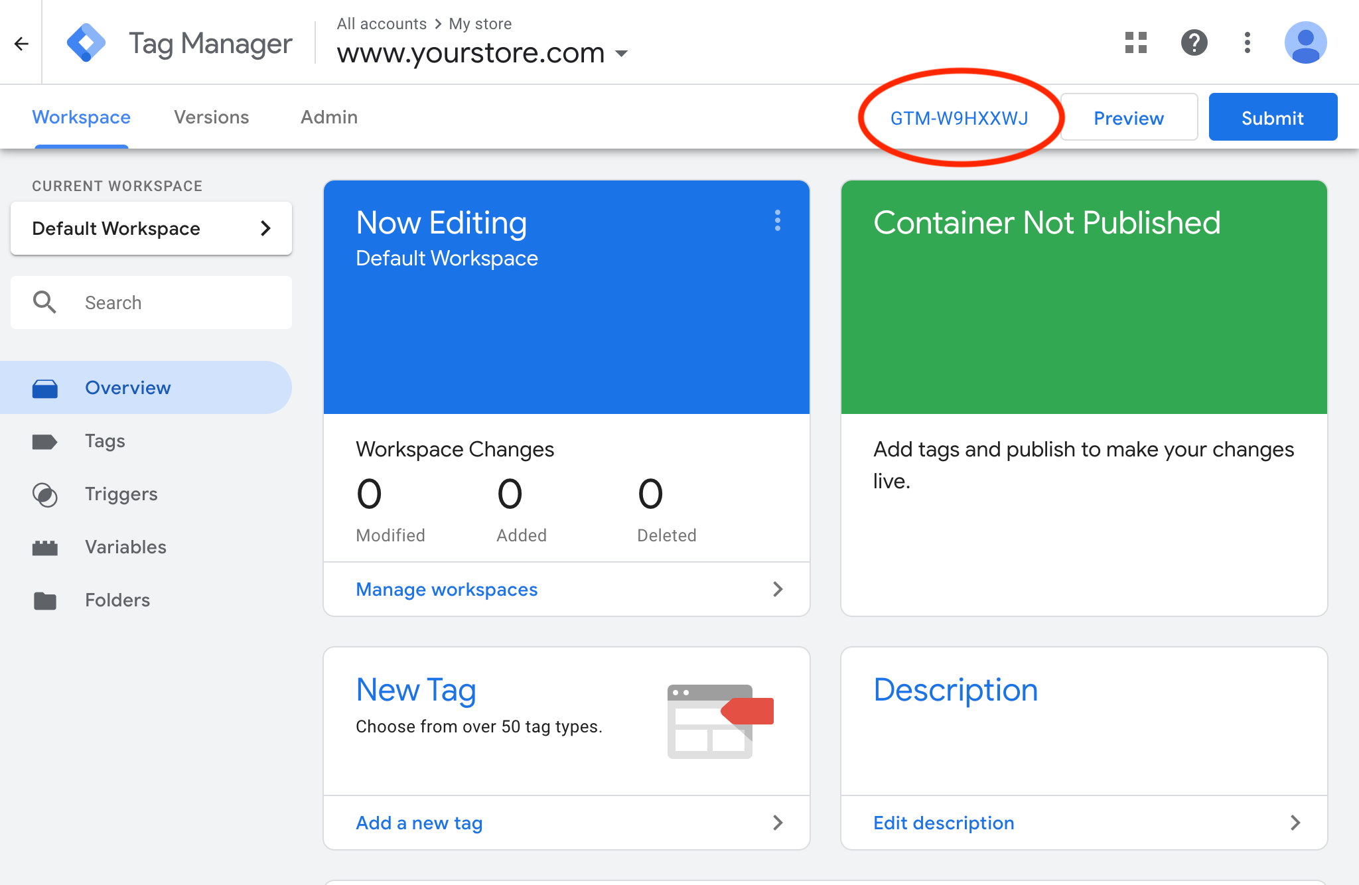Open Variables in the sidebar
Screen dimensions: 1359x885
(x=125, y=547)
